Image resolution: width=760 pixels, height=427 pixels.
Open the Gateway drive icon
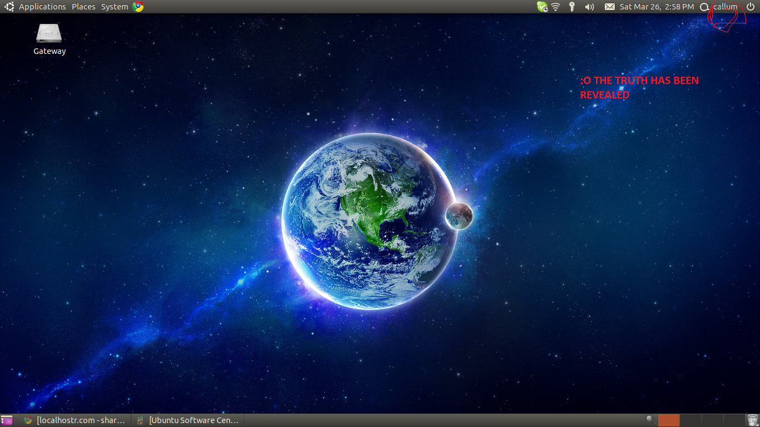tap(50, 39)
